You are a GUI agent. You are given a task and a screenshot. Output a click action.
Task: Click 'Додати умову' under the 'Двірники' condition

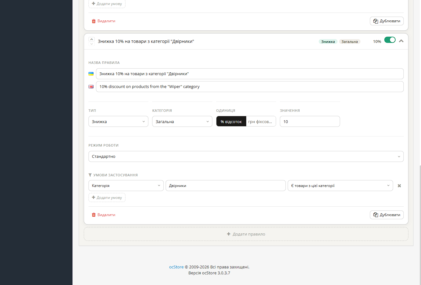point(107,198)
